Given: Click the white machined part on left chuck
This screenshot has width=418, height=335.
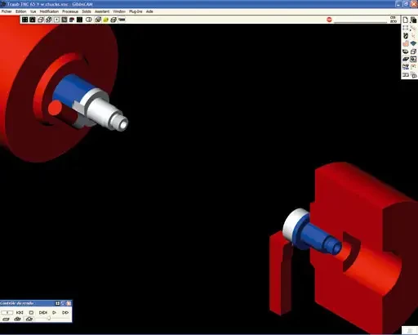Looking at the screenshot, I should (104, 110).
